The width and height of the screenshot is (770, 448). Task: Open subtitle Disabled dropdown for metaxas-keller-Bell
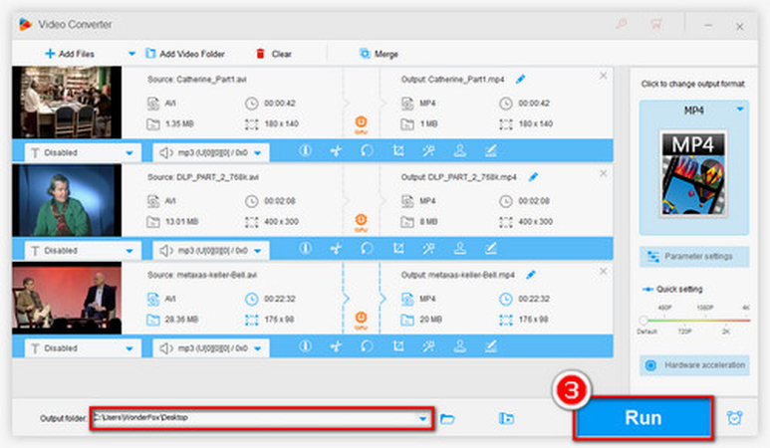(x=83, y=348)
